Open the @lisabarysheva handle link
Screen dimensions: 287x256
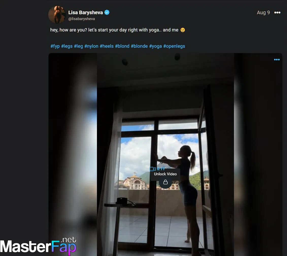tap(81, 19)
